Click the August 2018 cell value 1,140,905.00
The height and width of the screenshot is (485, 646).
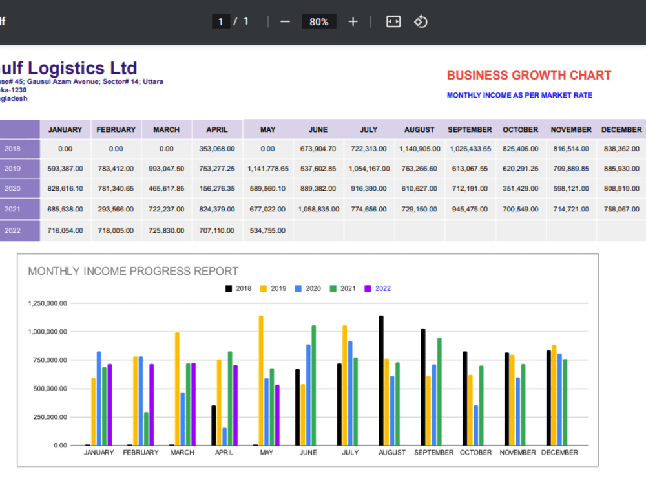click(x=419, y=149)
